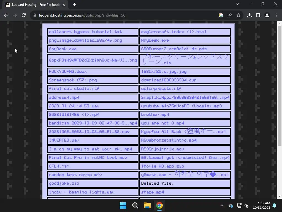Click the scrollbar down arrow

pyautogui.click(x=280, y=196)
